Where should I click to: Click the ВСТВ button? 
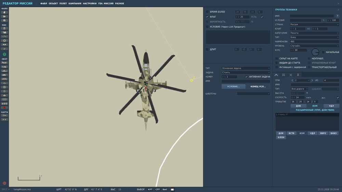coord(291,133)
